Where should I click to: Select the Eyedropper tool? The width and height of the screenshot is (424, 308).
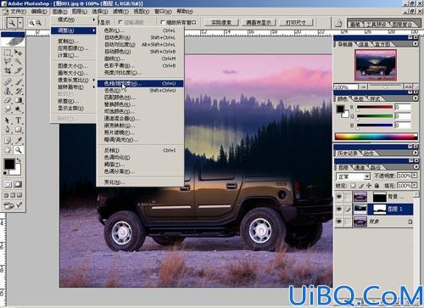(x=18, y=140)
